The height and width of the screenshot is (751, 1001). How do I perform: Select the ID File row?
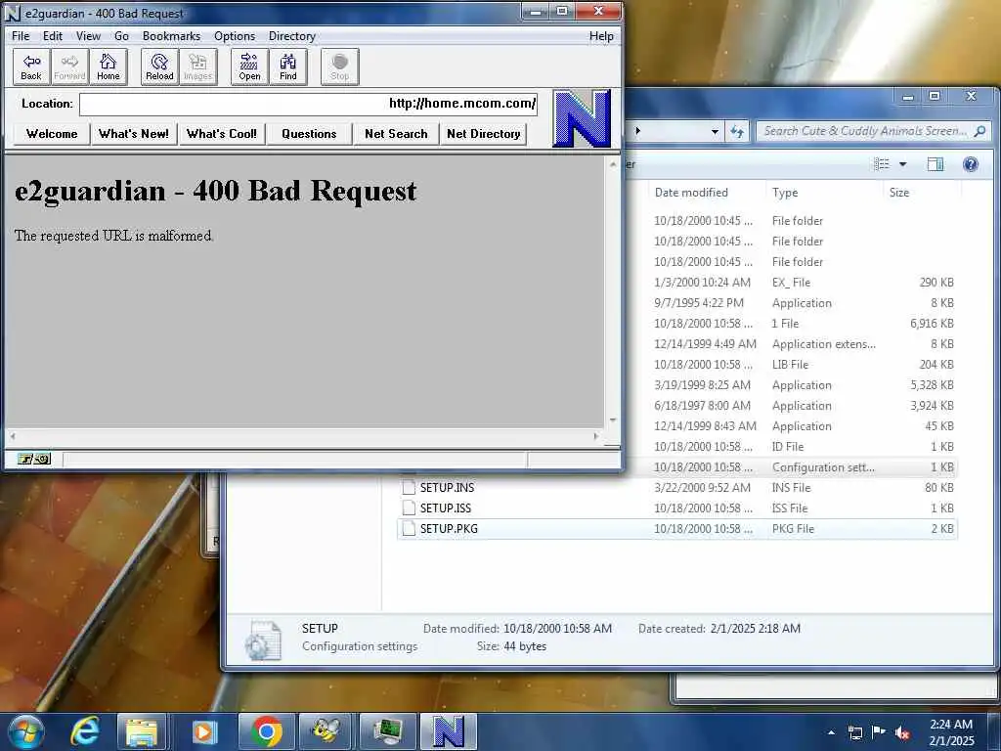click(790, 447)
